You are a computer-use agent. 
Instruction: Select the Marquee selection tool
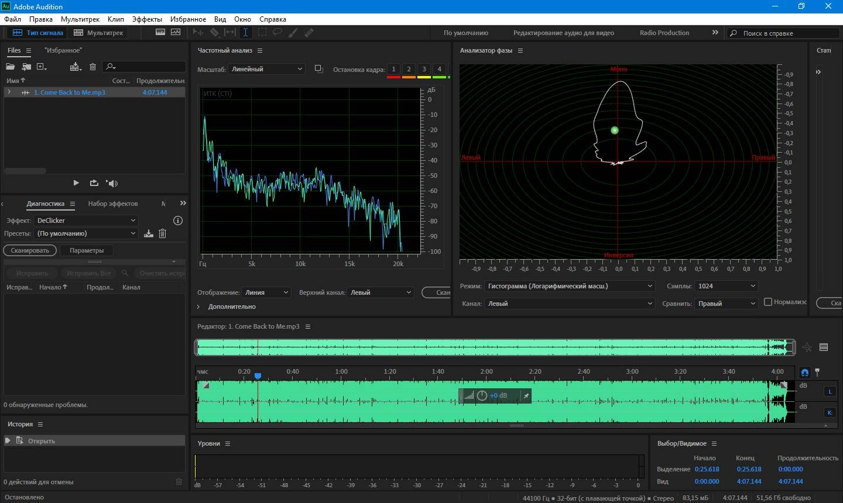click(262, 33)
